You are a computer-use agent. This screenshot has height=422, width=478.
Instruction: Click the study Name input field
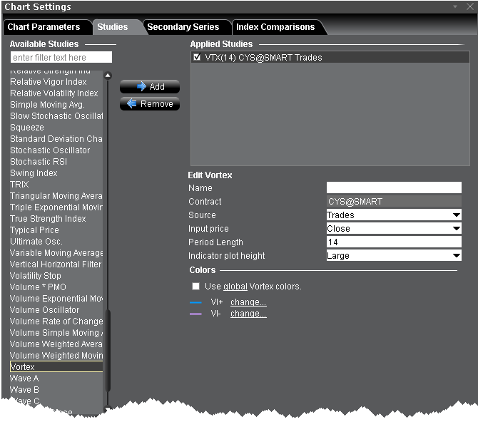pos(394,188)
